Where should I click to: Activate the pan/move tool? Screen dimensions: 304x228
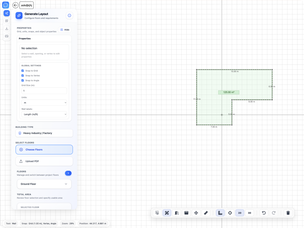pos(196,213)
